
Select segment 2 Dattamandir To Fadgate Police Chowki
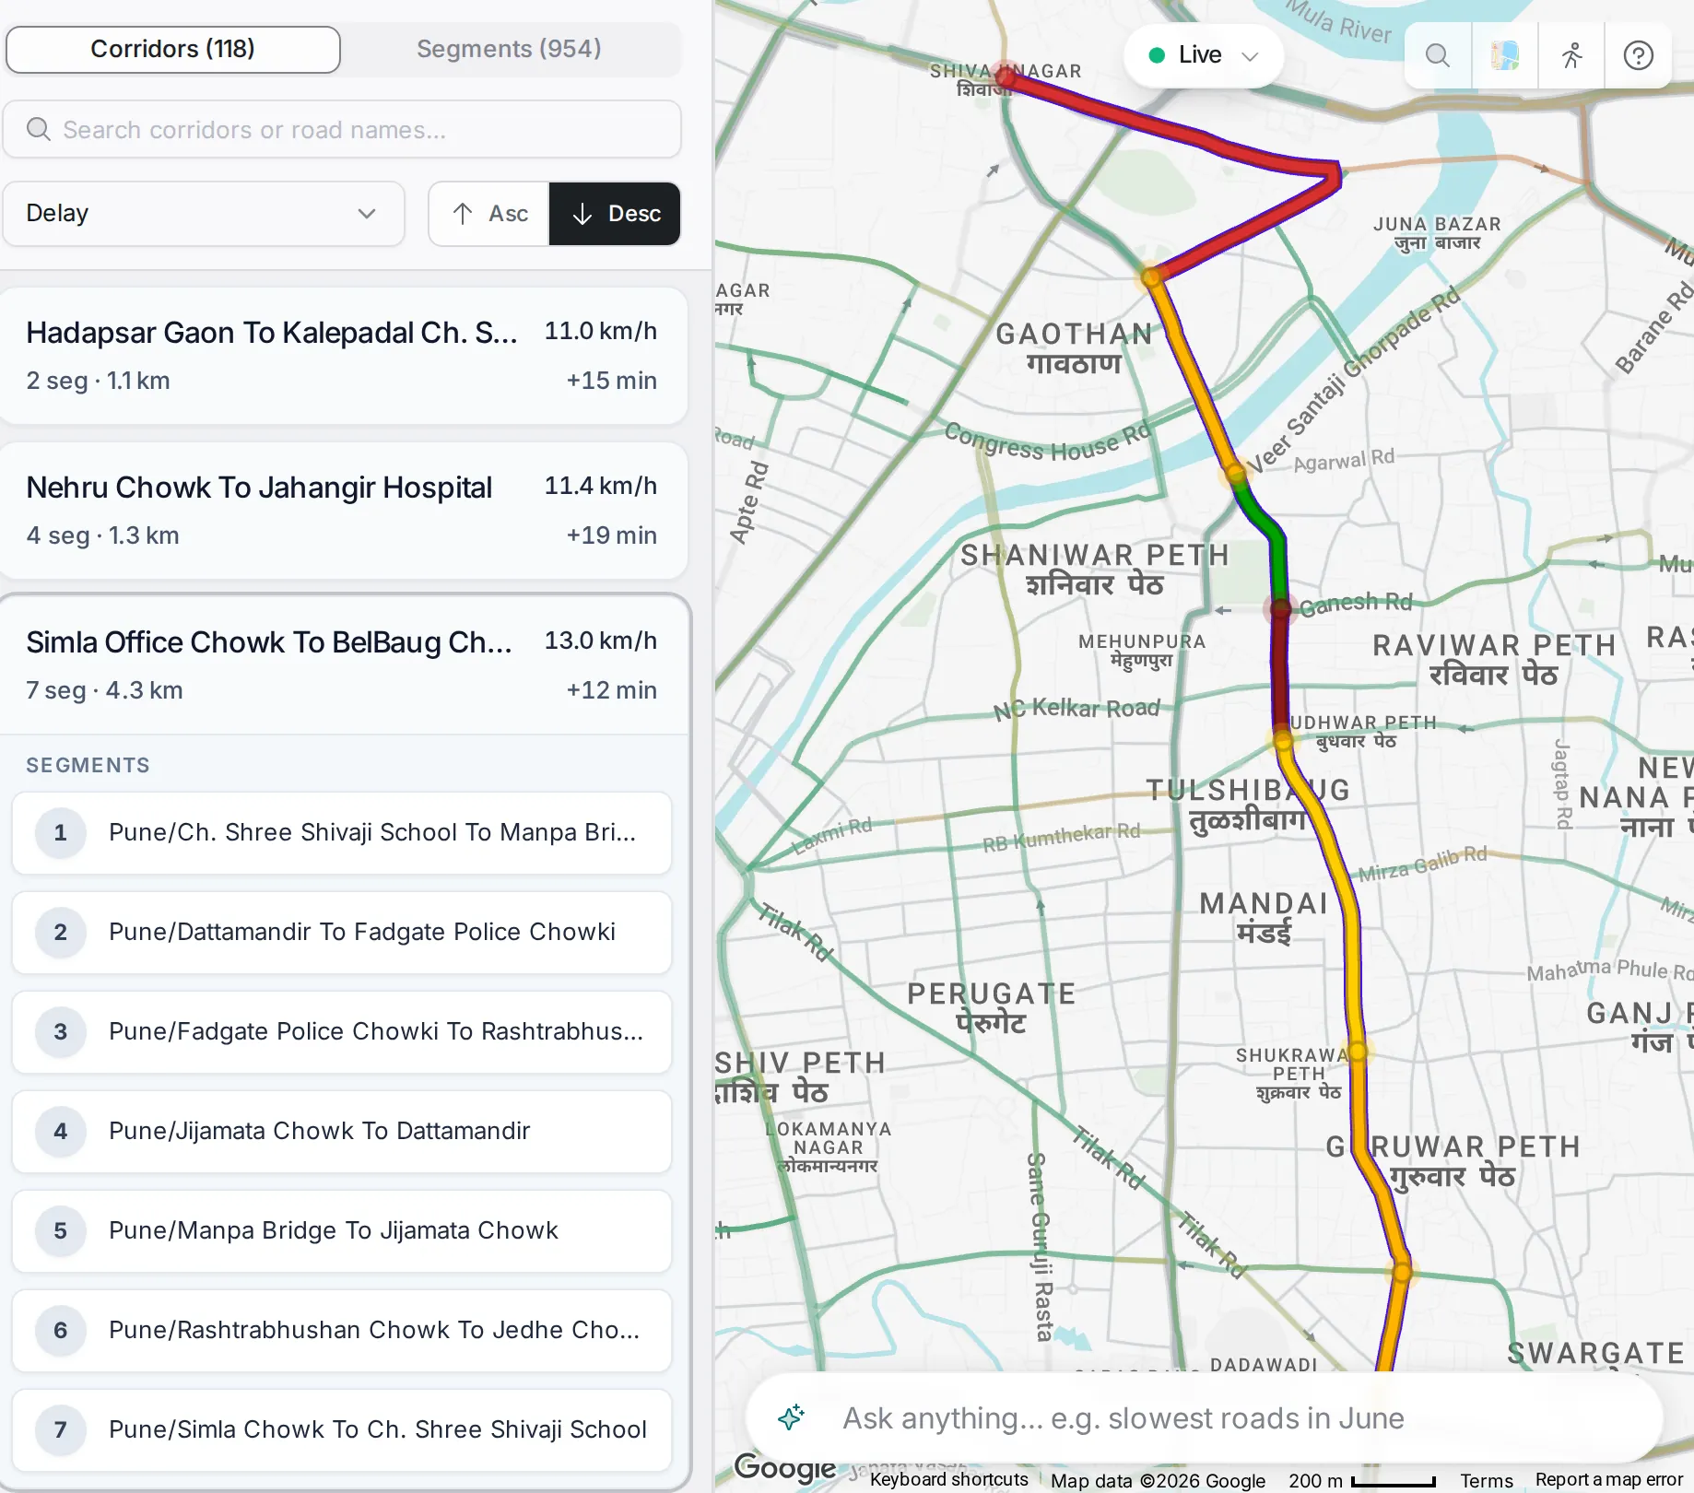coord(342,933)
